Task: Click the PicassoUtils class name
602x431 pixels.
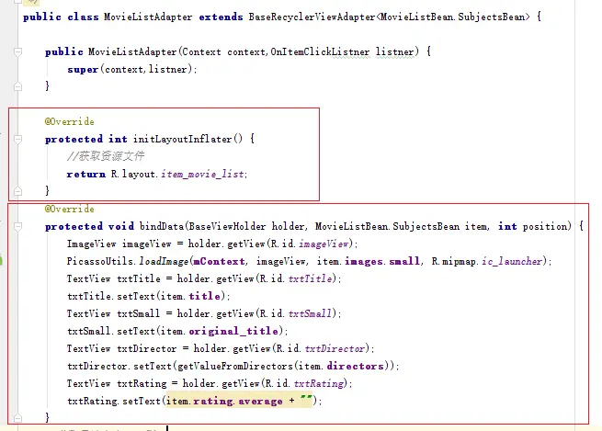Action: point(100,261)
